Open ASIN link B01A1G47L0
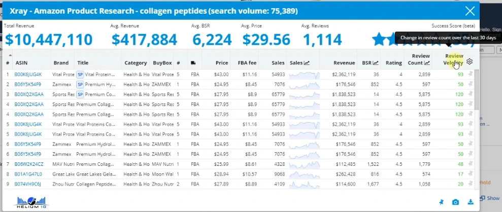The image size is (502, 212). (28, 174)
